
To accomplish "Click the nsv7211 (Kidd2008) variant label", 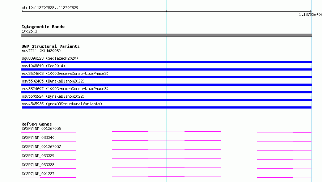I will [x=41, y=51].
